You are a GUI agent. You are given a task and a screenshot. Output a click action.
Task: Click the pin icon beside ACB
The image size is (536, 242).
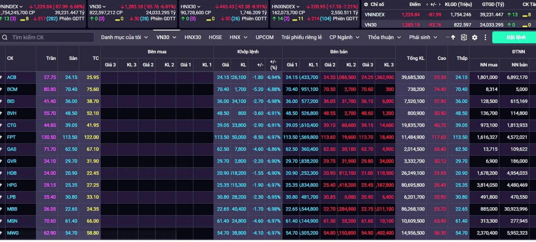[x=1, y=78]
